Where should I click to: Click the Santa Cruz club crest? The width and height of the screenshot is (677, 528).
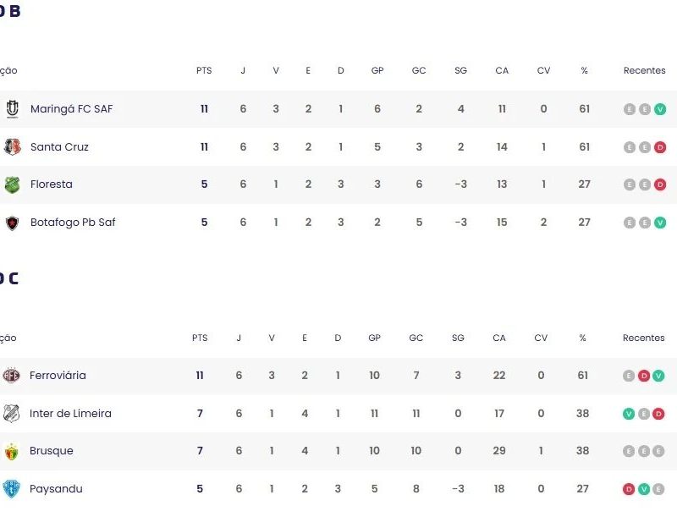pyautogui.click(x=12, y=146)
